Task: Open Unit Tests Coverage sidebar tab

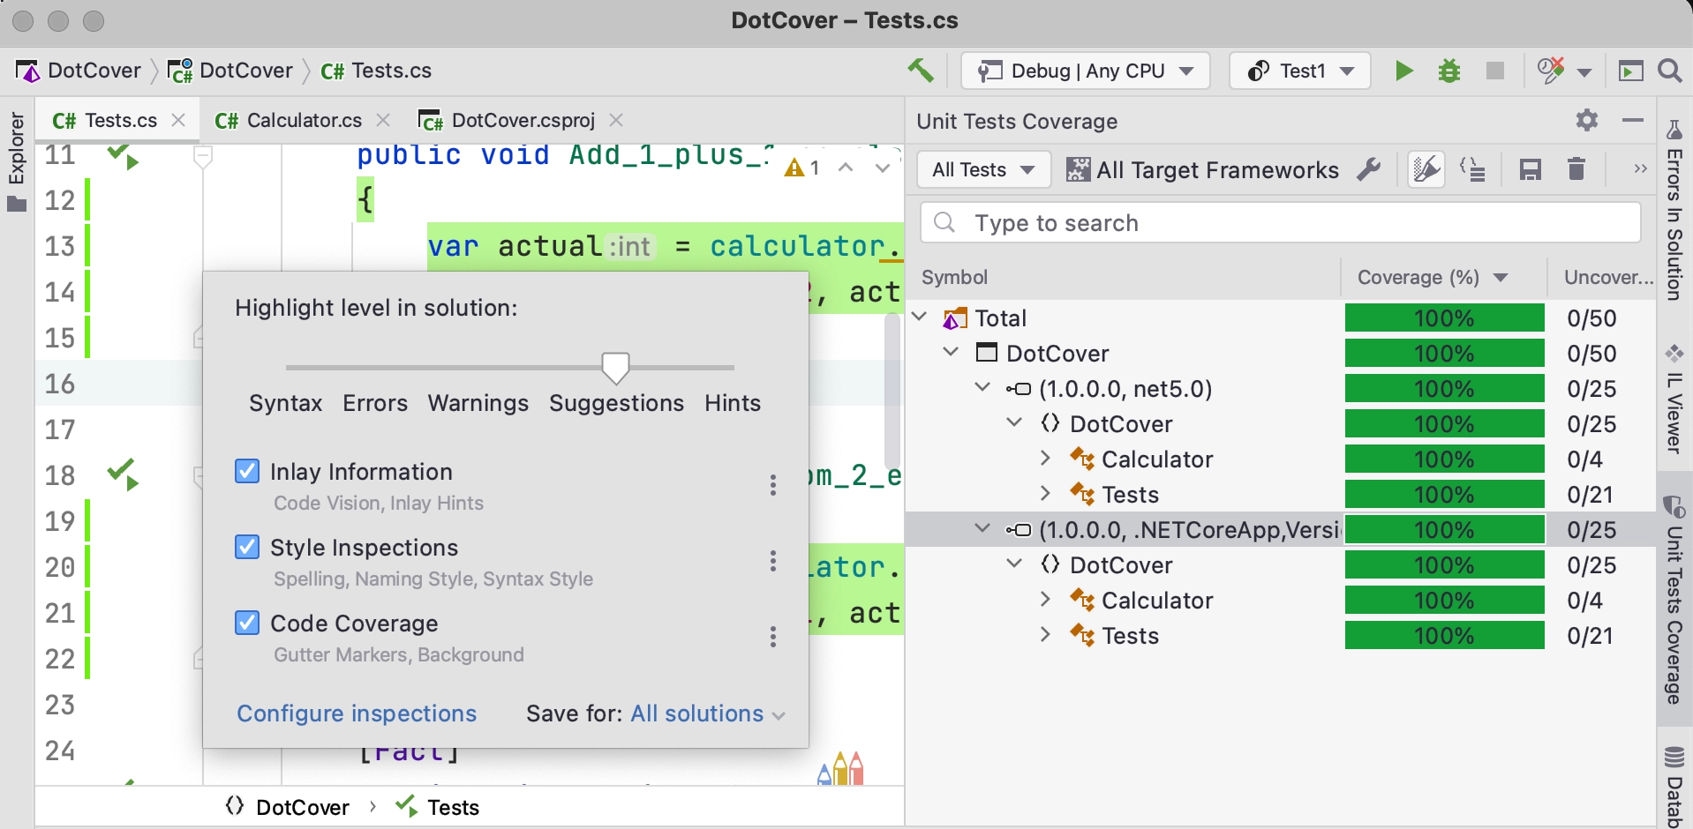Action: click(1674, 600)
